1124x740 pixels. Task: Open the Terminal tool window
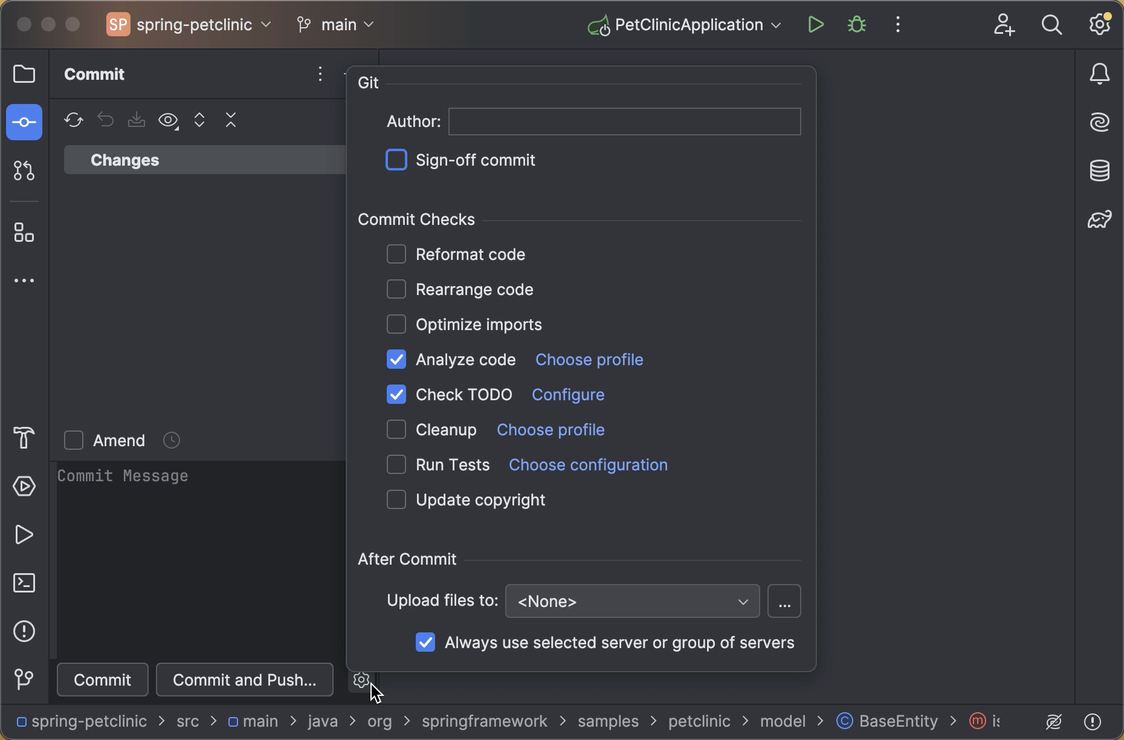point(24,582)
